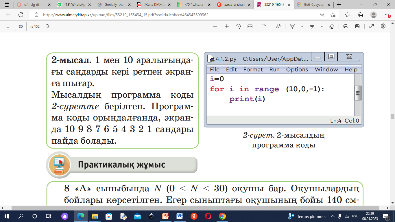The image size is (395, 222).
Task: Save the PDF with floppy disk icon
Action: [x=357, y=26]
